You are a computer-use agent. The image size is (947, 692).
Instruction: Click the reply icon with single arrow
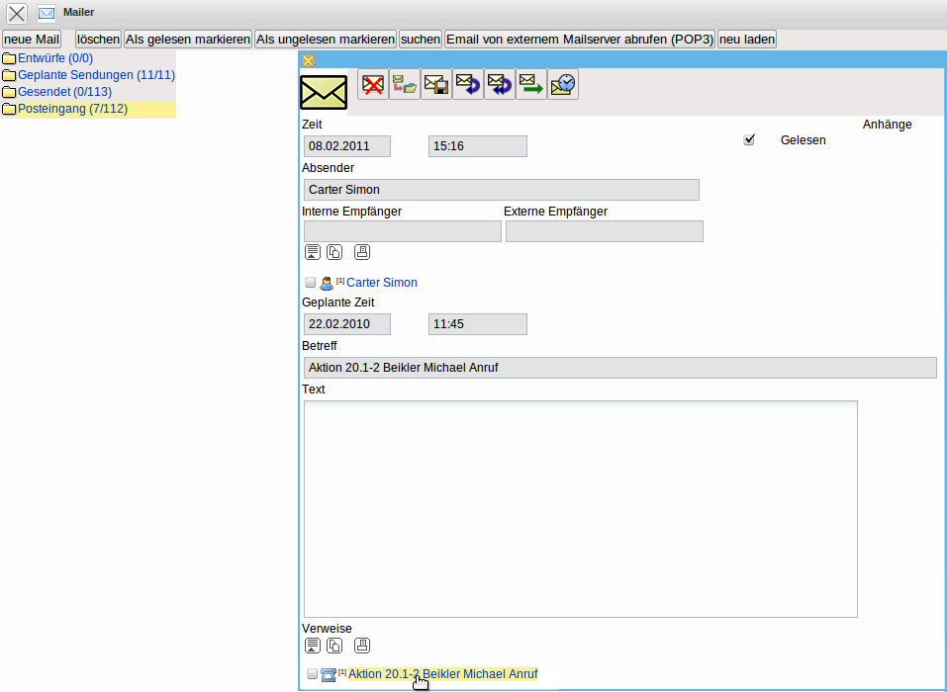pos(468,85)
